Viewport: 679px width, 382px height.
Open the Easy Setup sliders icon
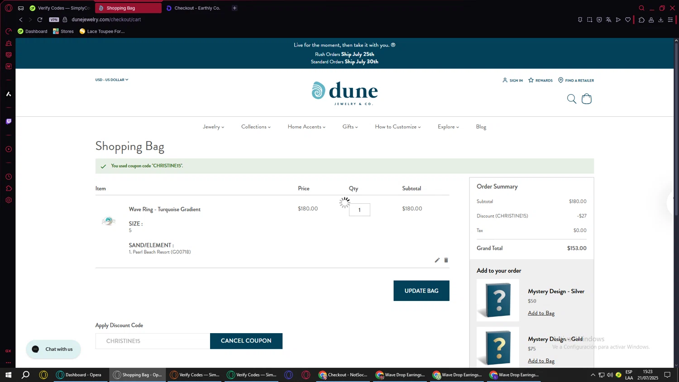(x=670, y=19)
